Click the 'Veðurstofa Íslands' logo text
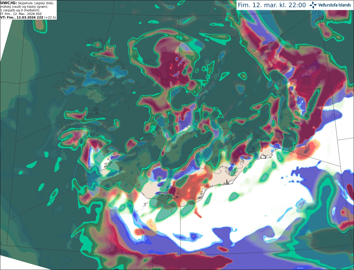 click(x=334, y=5)
